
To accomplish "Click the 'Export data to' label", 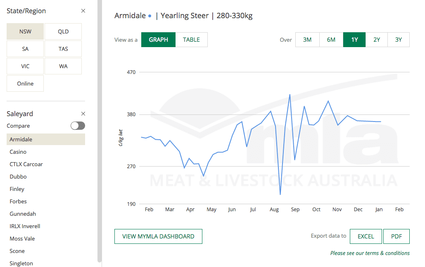I will click(328, 236).
